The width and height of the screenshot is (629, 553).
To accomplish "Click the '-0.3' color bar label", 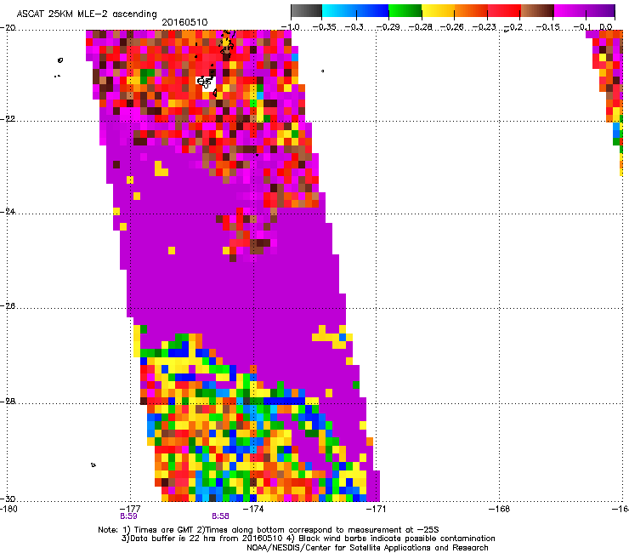I will (354, 27).
